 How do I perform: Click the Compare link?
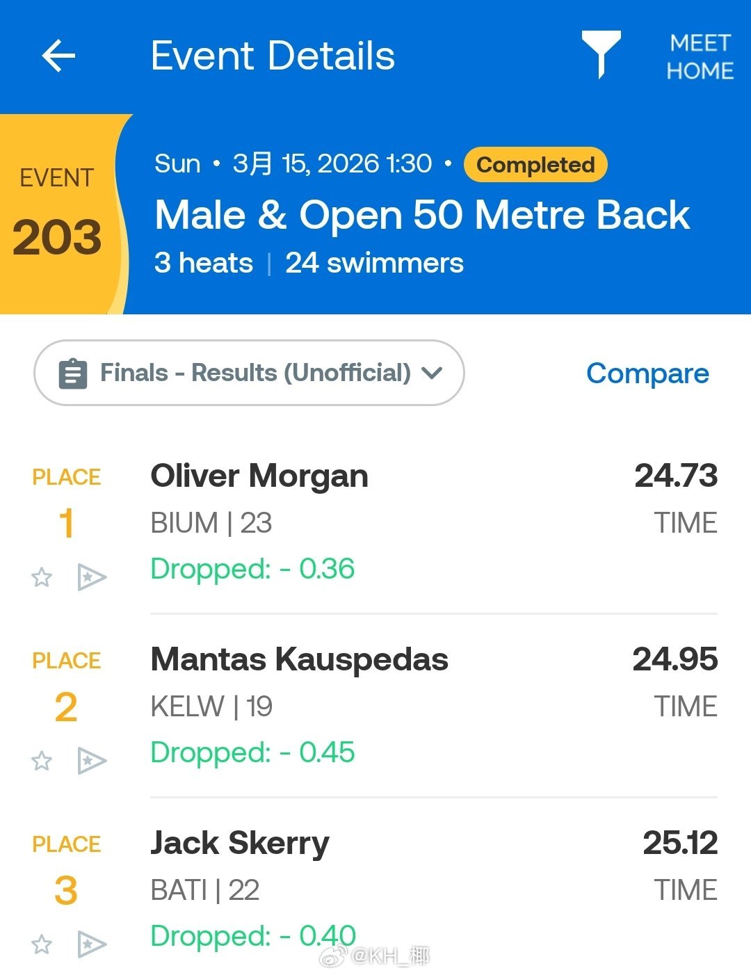647,373
